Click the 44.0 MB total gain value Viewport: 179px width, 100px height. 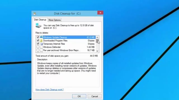(94, 56)
